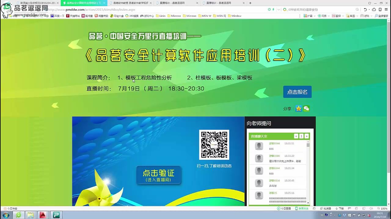Switch to the 新混凝土验收规范GB50204 tab
The width and height of the screenshot is (391, 219).
[38, 3]
